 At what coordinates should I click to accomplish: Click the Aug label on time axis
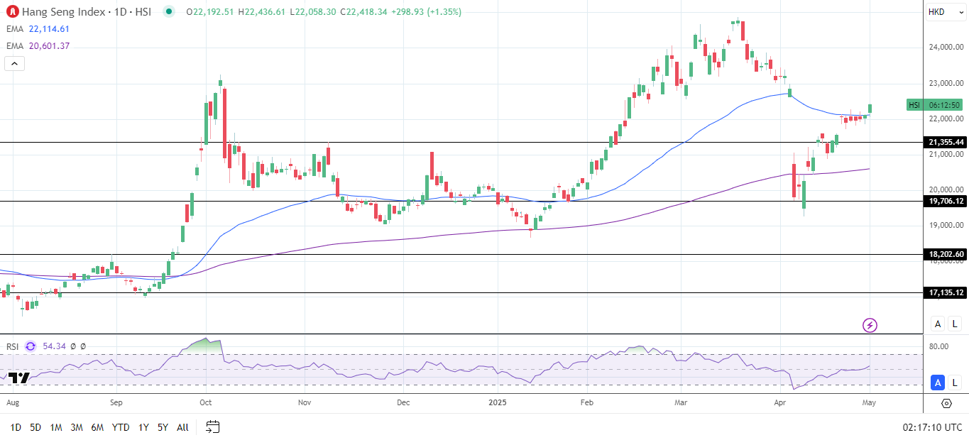(12, 402)
